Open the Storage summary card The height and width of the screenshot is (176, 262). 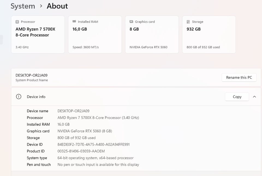[x=209, y=34]
